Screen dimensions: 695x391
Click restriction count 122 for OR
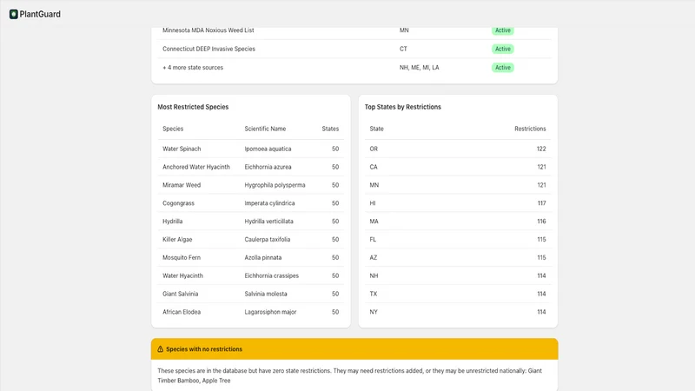[541, 149]
